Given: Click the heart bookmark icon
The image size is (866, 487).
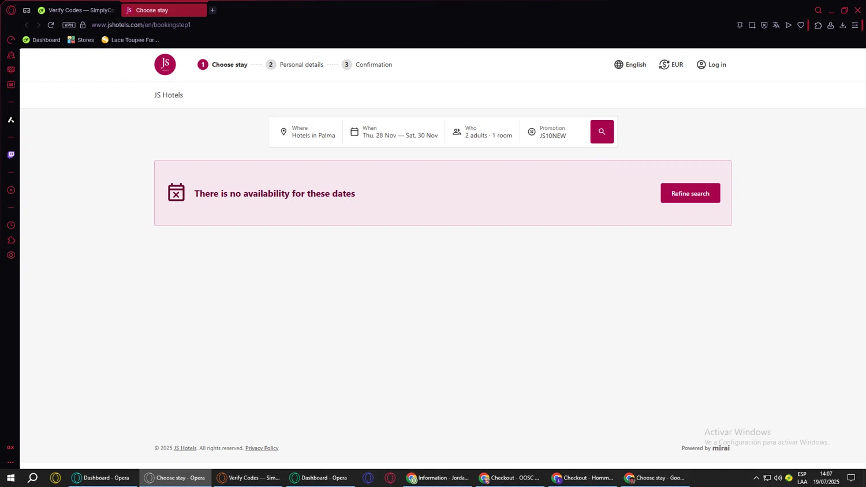Looking at the screenshot, I should [x=801, y=25].
